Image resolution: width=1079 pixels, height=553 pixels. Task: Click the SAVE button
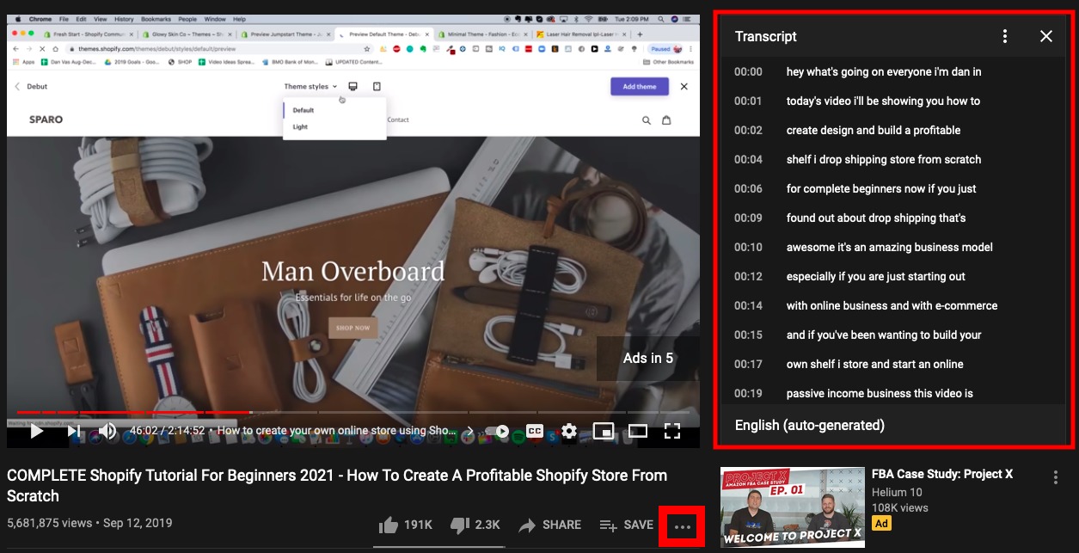coord(627,525)
